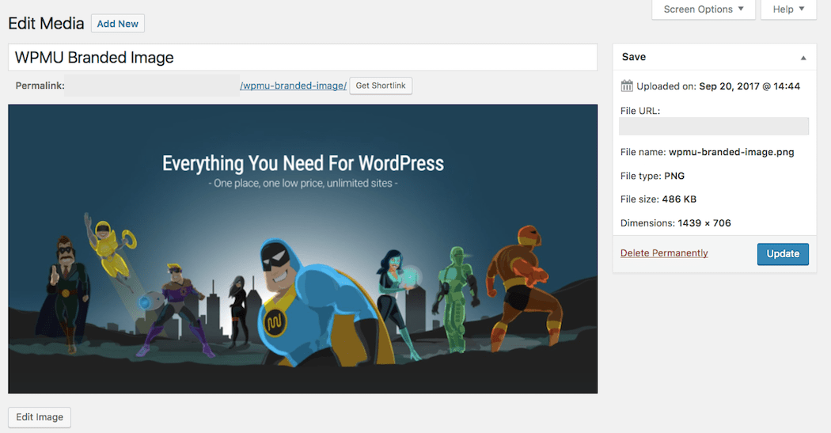The width and height of the screenshot is (831, 433).
Task: Click the Edit Media page heading
Action: [46, 24]
